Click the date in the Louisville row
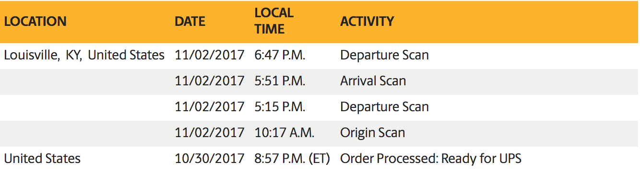 210,55
